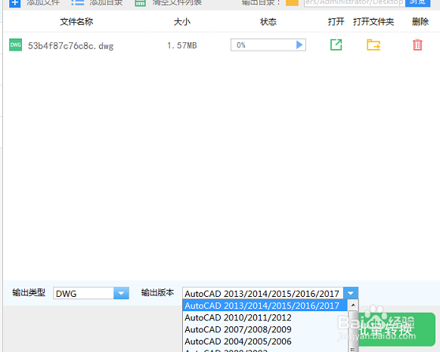Click the 添加文件 label in the toolbar
This screenshot has width=440, height=352.
(x=43, y=2)
